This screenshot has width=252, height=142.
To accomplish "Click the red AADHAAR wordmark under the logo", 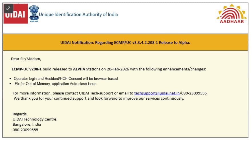I will coord(232,21).
